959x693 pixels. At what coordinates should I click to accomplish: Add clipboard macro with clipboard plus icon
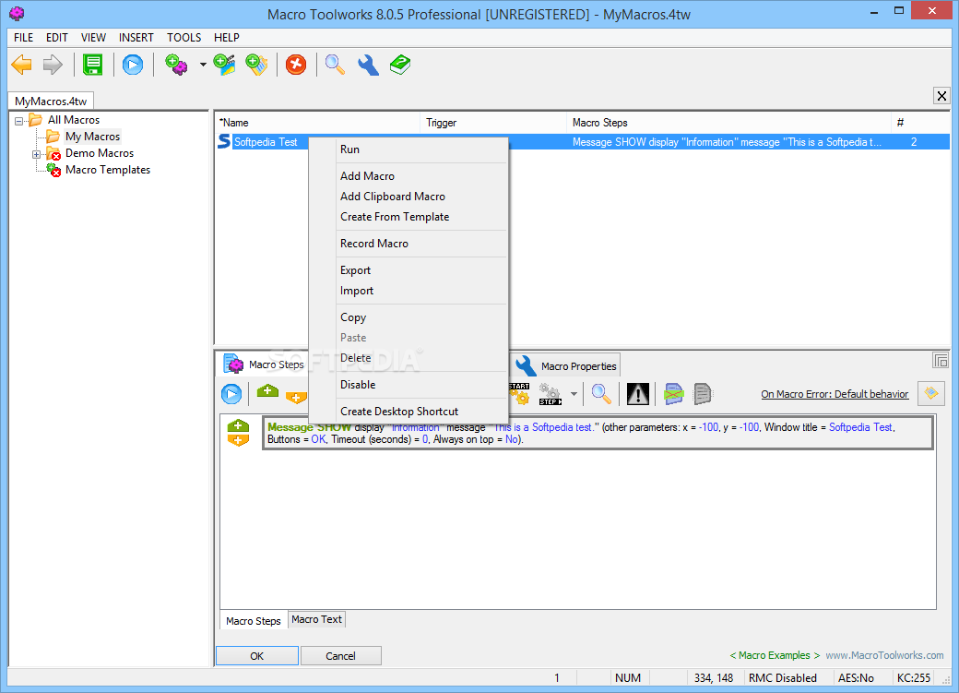point(256,65)
